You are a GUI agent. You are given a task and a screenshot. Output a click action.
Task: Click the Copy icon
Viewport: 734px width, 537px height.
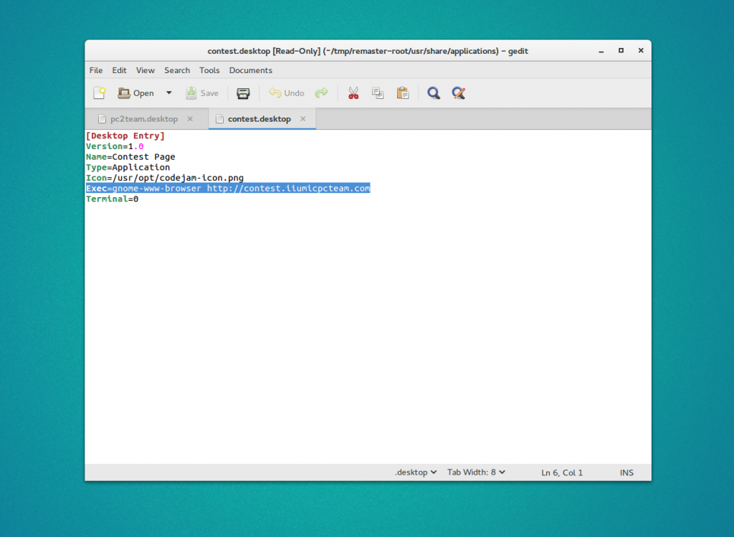point(378,92)
